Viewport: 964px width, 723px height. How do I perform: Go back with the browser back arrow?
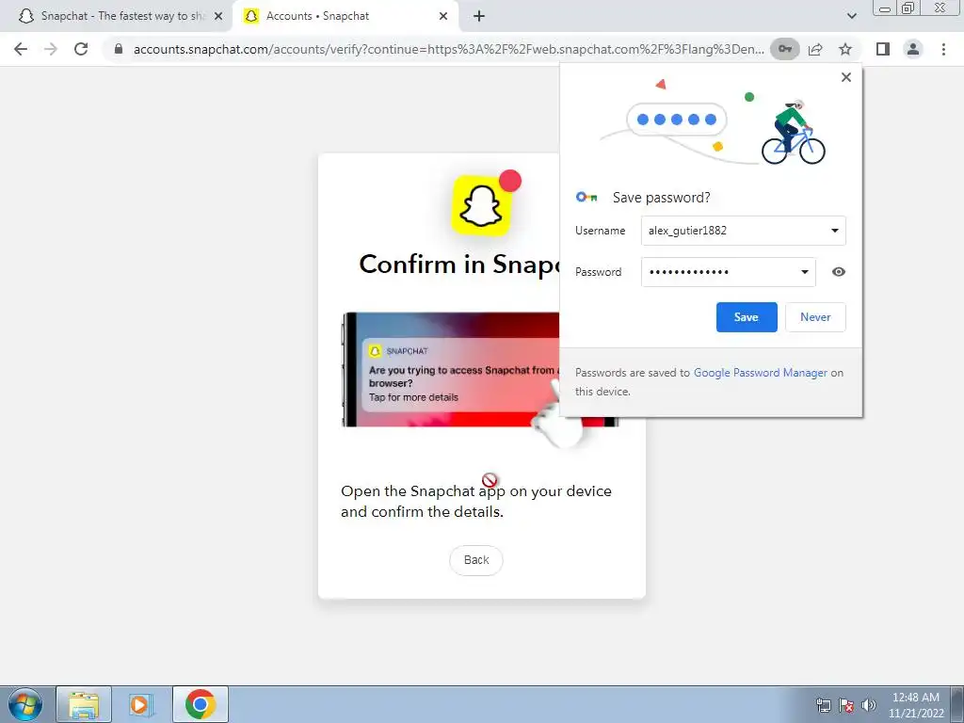pyautogui.click(x=21, y=49)
